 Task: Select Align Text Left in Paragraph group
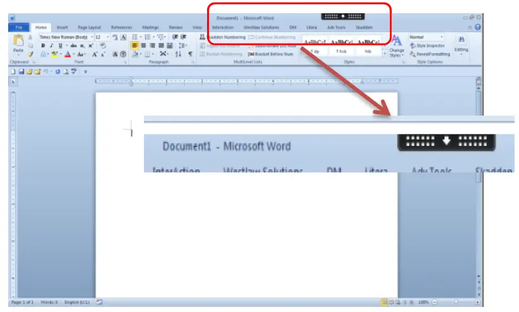(134, 45)
